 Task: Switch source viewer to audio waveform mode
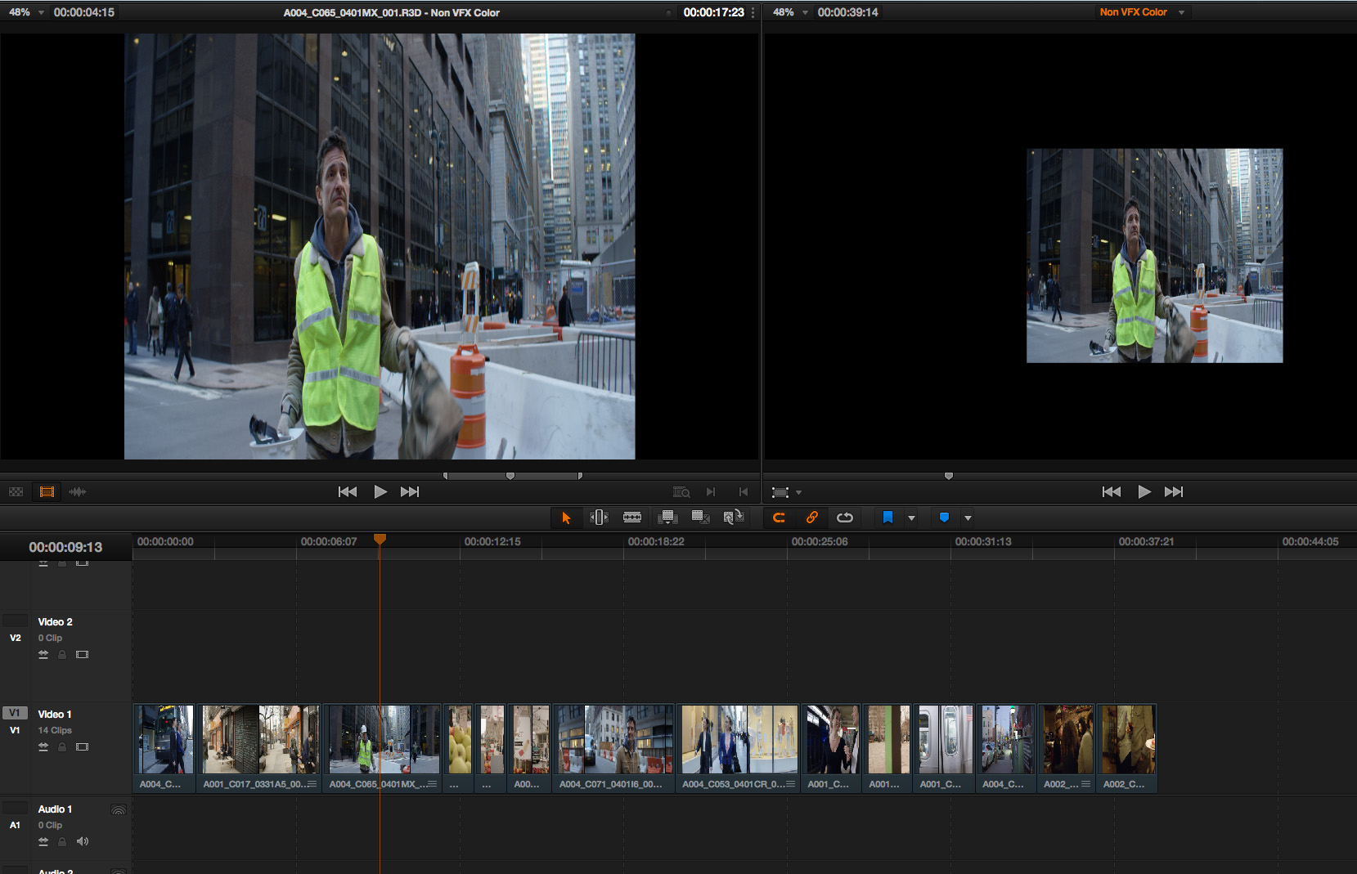click(x=78, y=491)
